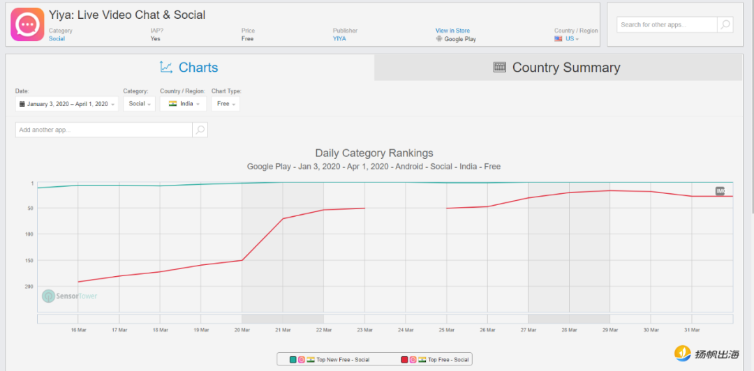Expand the Category dropdown set to Social
This screenshot has height=371, width=754.
click(x=139, y=104)
